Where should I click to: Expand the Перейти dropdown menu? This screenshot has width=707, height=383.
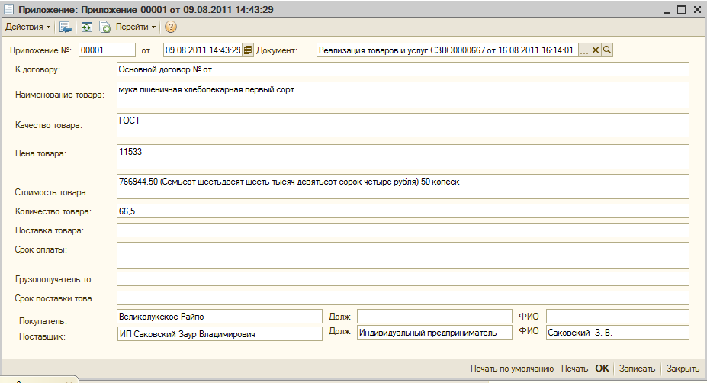point(136,27)
